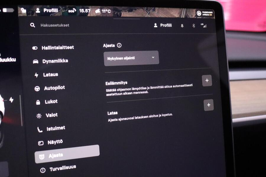Open the Lataus settings
The height and width of the screenshot is (177, 266).
[46, 75]
